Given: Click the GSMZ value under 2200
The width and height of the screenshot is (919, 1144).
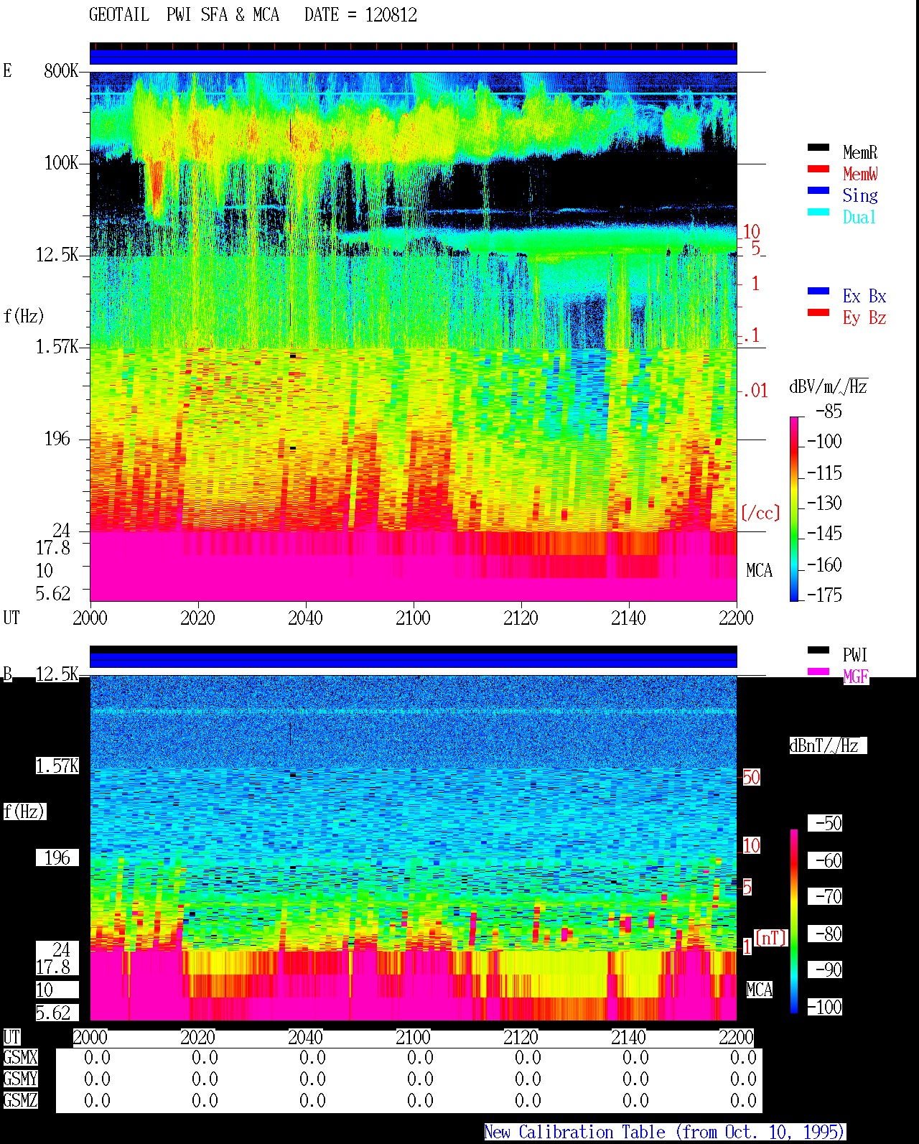Looking at the screenshot, I should pos(743,1100).
